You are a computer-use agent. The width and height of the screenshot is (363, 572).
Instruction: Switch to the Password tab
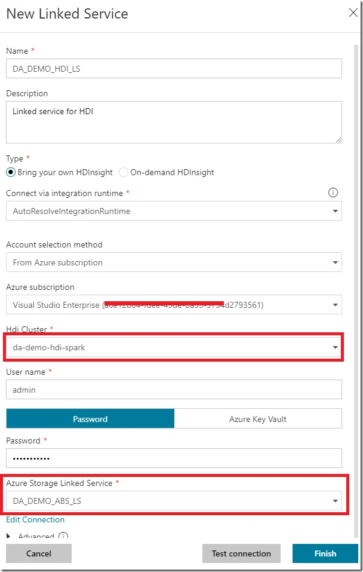click(90, 419)
